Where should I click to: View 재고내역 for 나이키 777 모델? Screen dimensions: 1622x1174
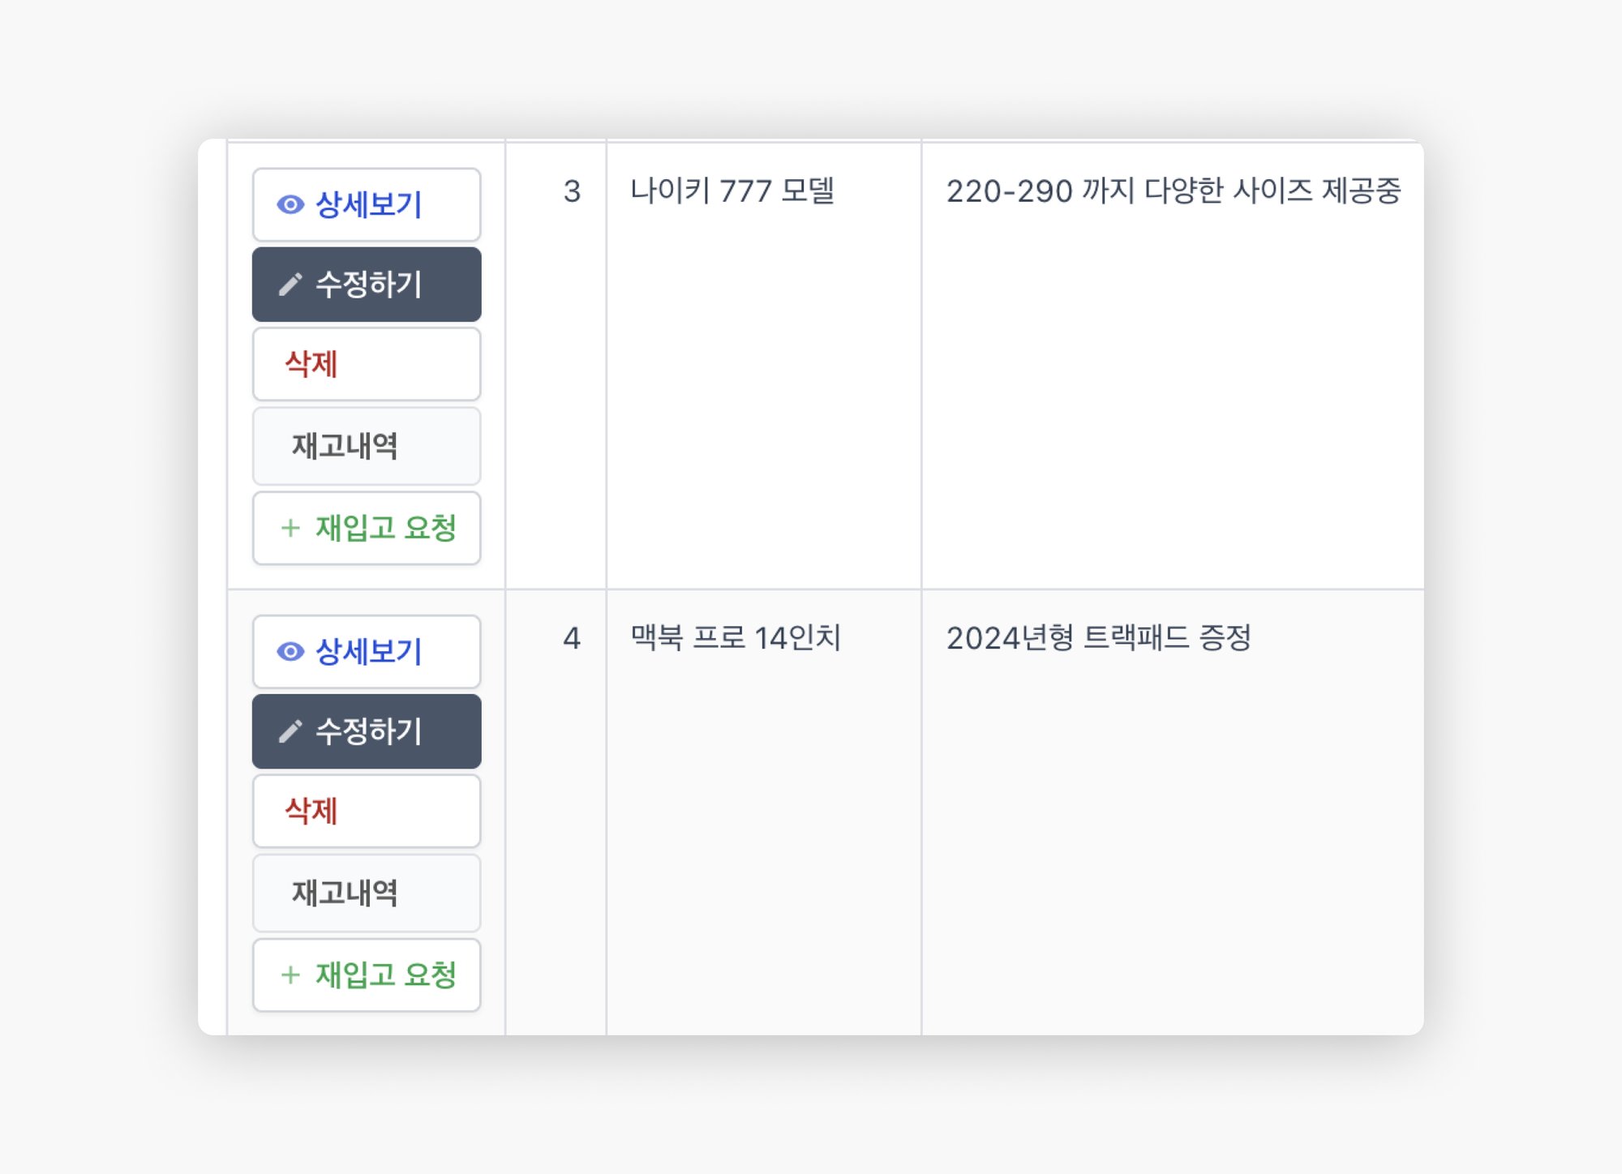click(367, 446)
